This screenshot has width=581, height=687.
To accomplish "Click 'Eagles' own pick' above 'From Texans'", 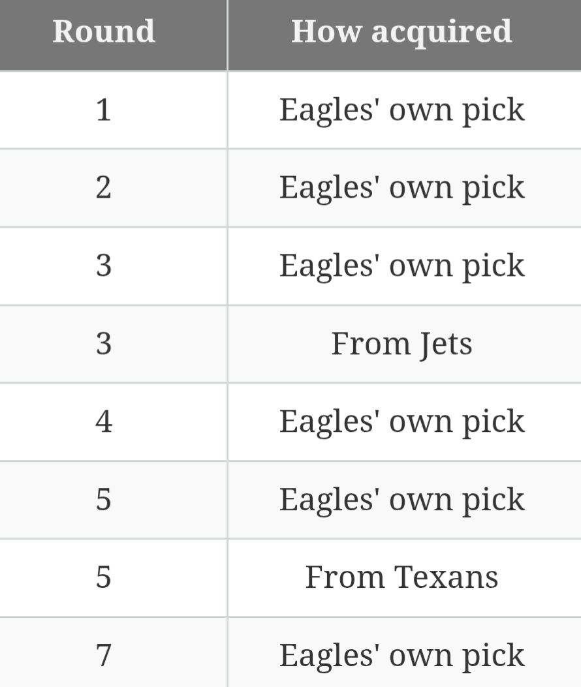I will (401, 499).
